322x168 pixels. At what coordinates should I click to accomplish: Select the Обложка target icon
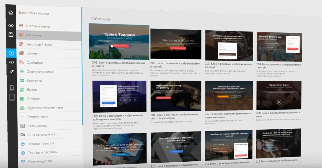(x=21, y=35)
